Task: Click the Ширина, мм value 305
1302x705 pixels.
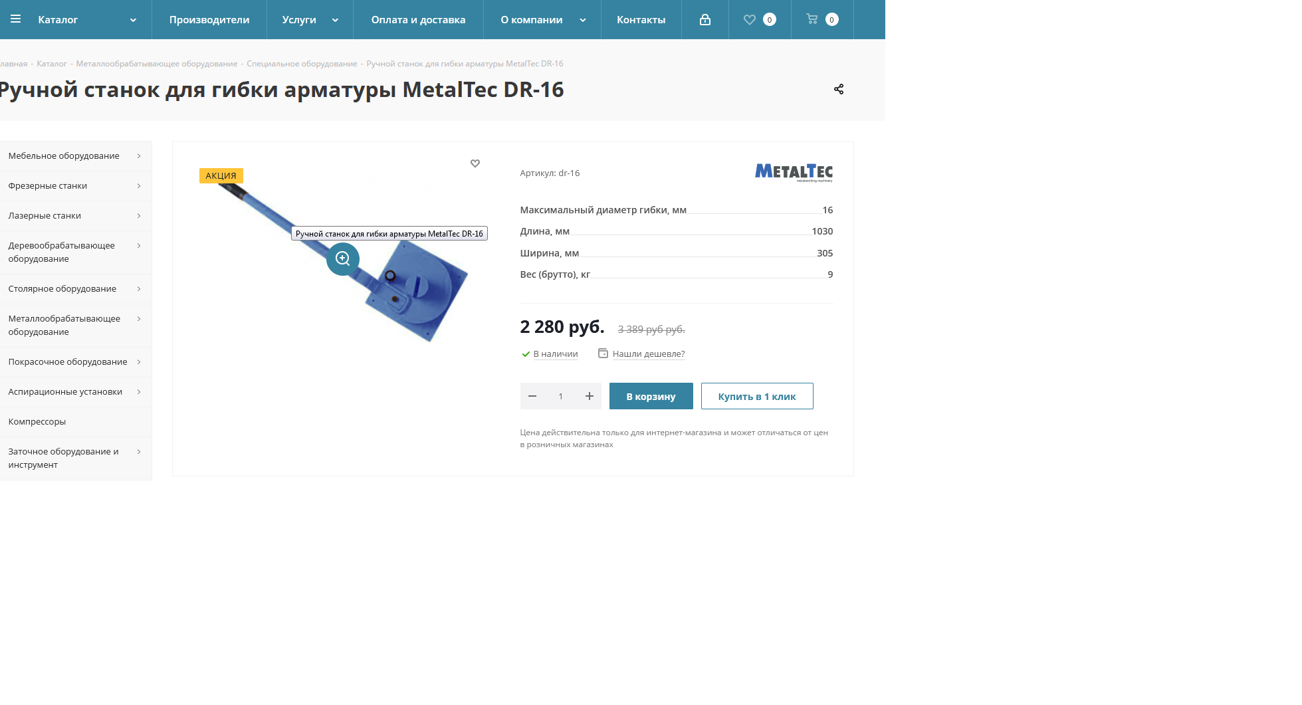Action: point(825,253)
